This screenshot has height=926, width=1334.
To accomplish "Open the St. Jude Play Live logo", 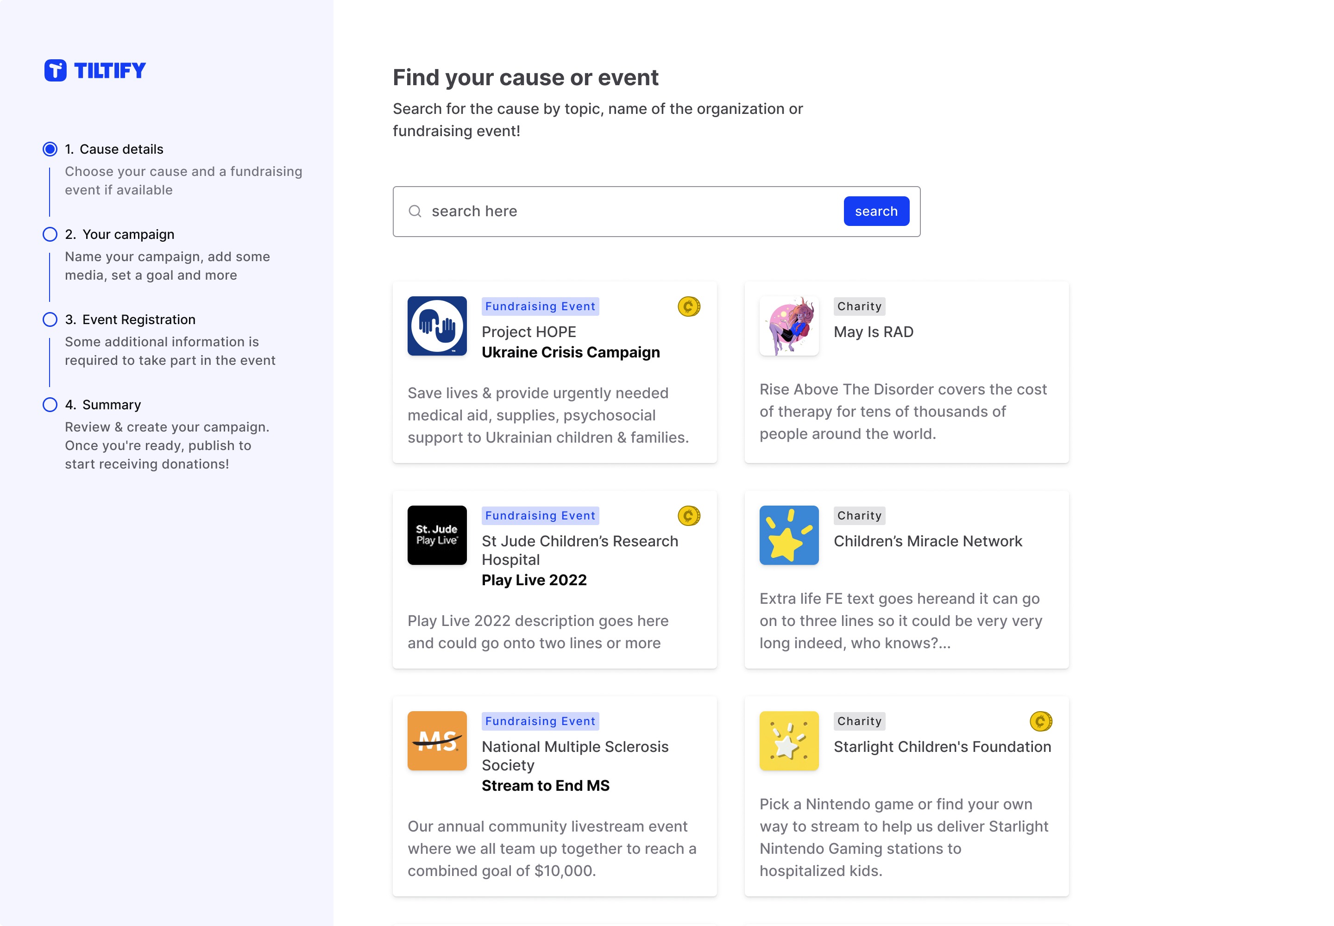I will (x=437, y=535).
